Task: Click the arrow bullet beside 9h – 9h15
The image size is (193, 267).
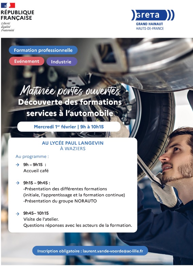Action: (x=17, y=165)
